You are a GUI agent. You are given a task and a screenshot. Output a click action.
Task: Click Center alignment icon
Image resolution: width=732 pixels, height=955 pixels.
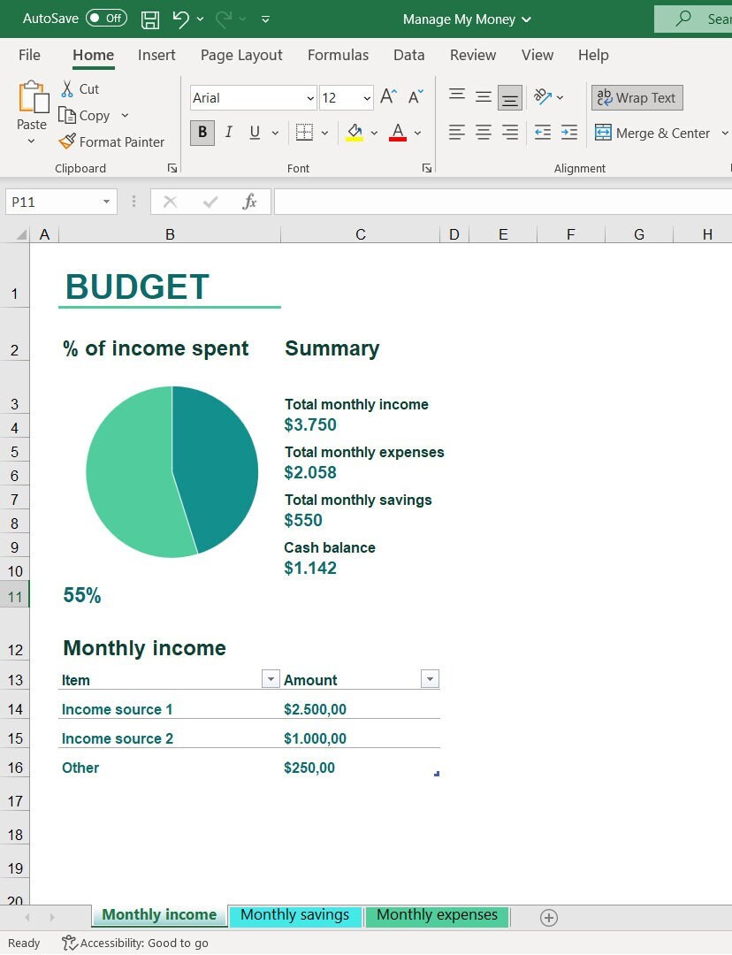click(484, 132)
